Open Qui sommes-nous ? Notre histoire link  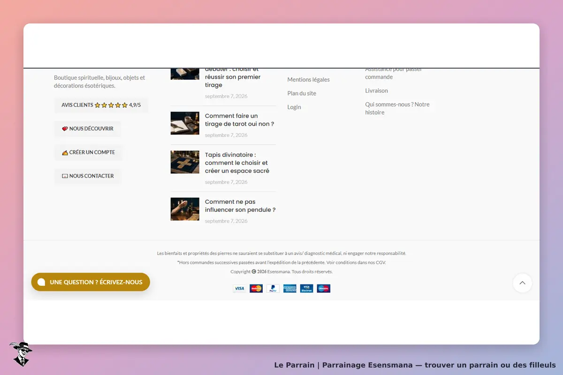397,108
